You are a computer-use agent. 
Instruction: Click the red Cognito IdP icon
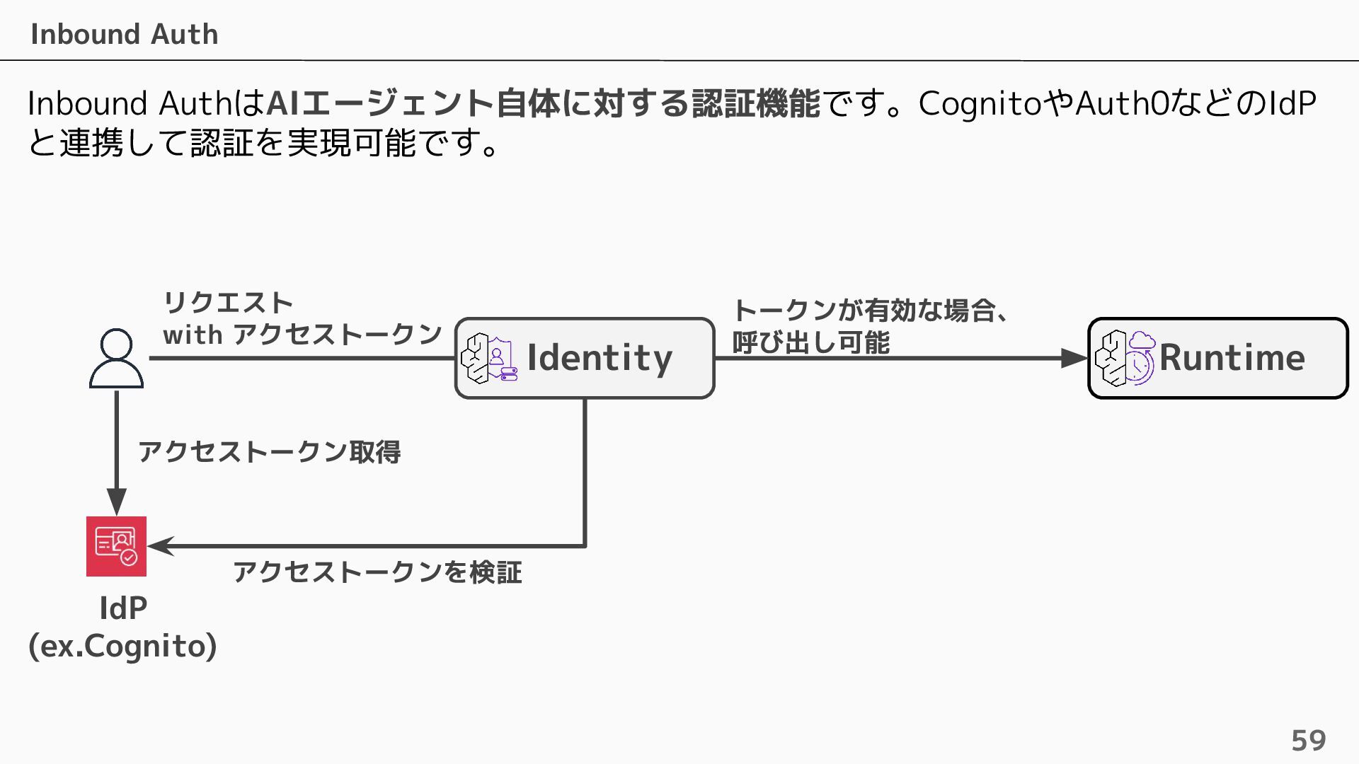click(x=116, y=546)
